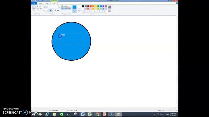Choose Transparent text background
The width and height of the screenshot is (209, 117).
coord(66,9)
